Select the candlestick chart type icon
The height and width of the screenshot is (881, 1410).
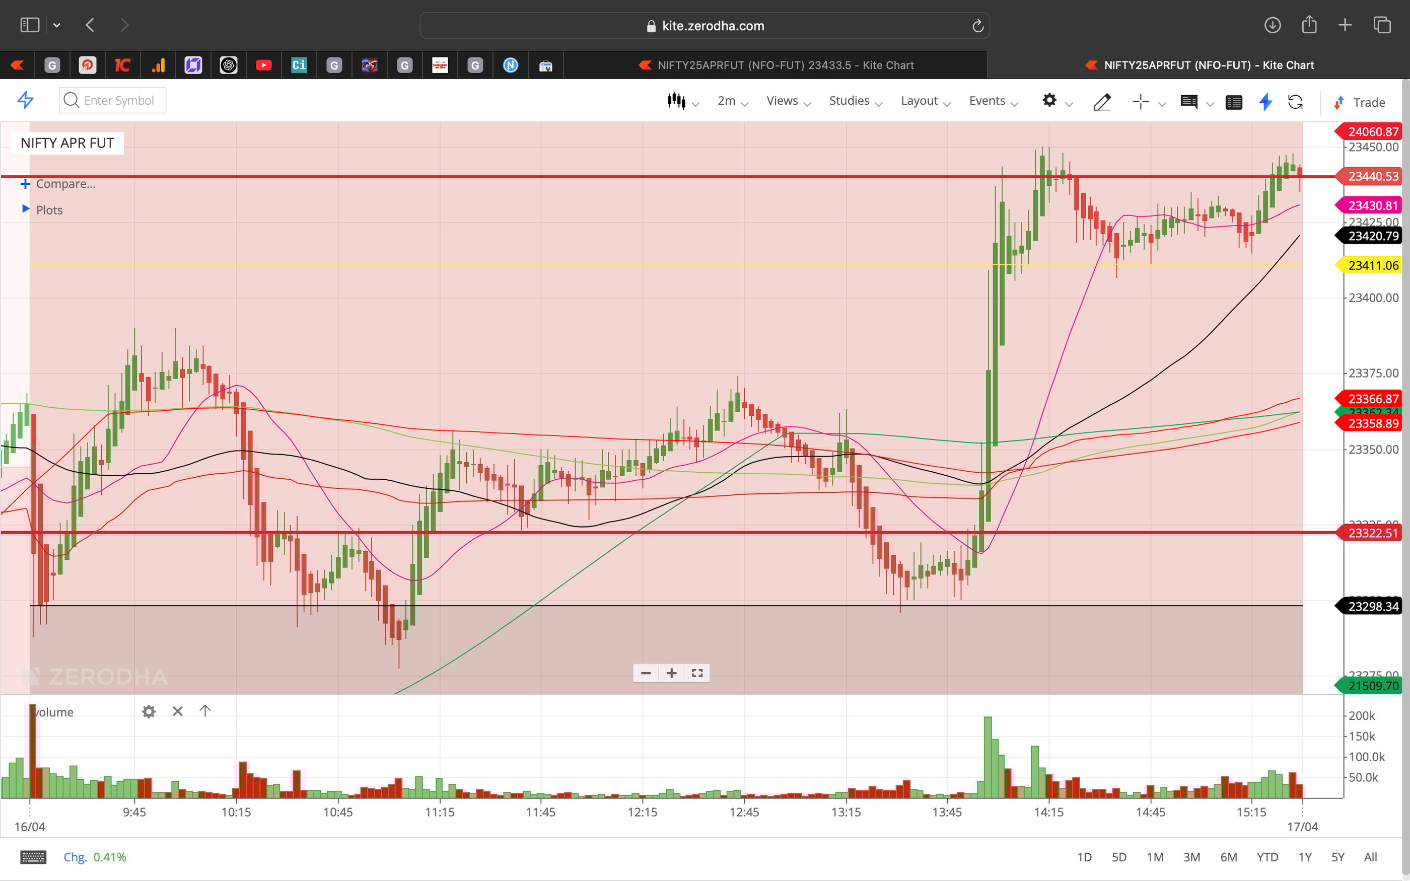pyautogui.click(x=676, y=101)
